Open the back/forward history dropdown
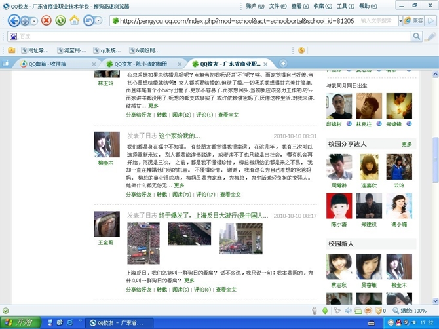 34,21
